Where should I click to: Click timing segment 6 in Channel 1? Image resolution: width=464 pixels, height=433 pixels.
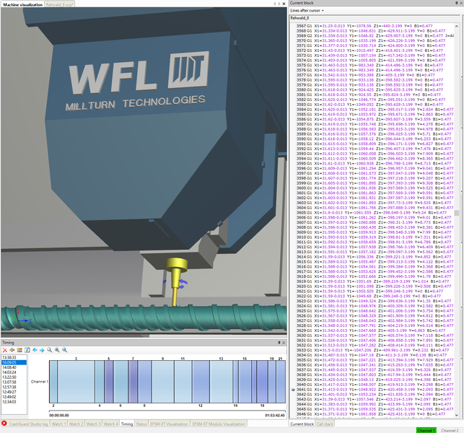pyautogui.click(x=121, y=382)
